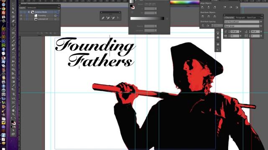
Task: Click Vertical Distribute Center icon
Action: click(209, 16)
